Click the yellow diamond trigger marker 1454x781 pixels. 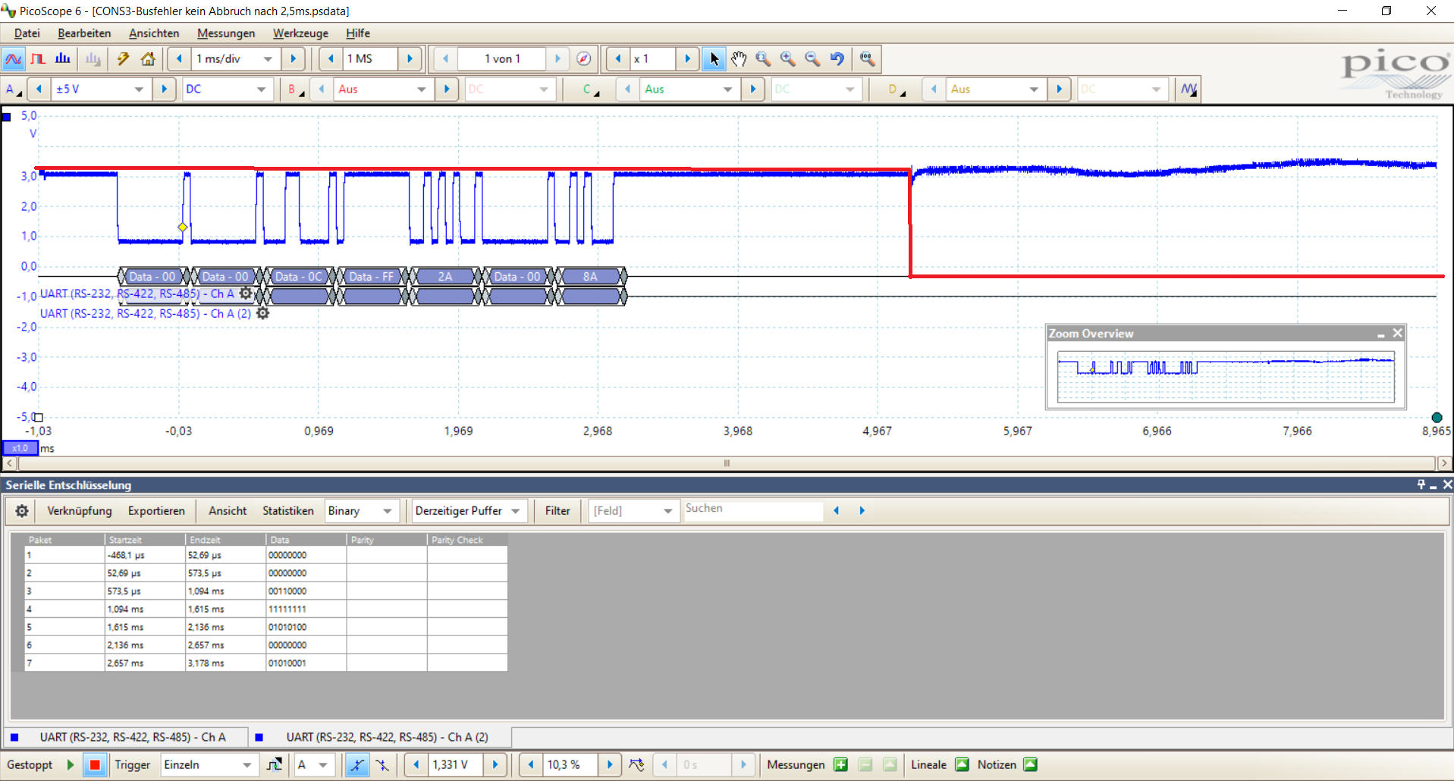pyautogui.click(x=183, y=227)
